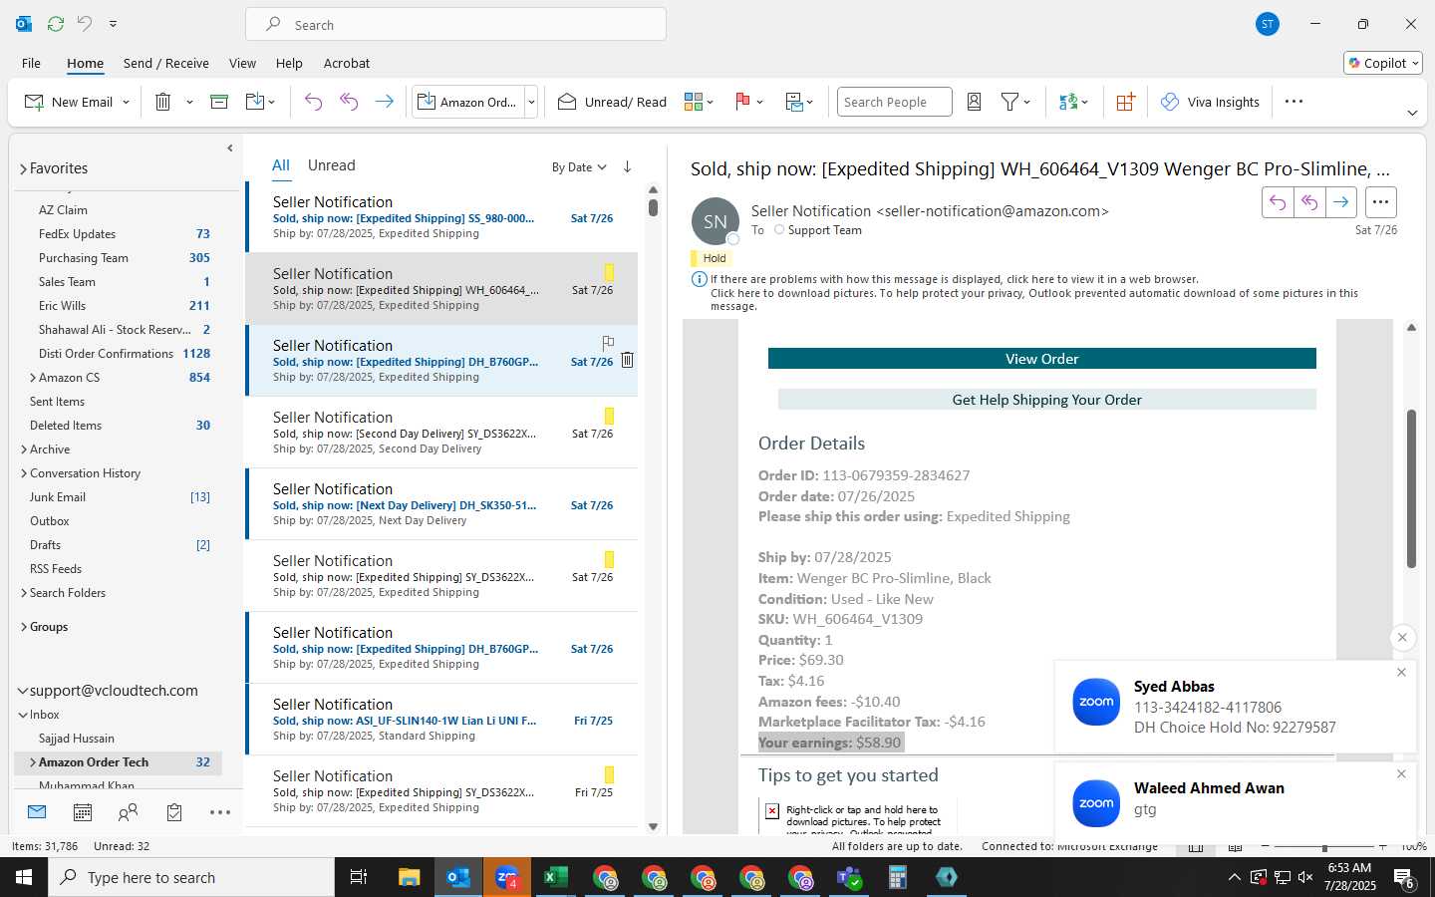Open Copilot
1435x897 pixels.
(1383, 63)
